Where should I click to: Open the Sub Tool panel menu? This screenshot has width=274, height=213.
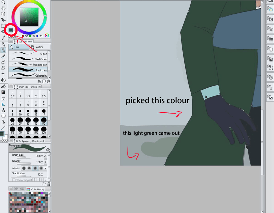click(11, 41)
